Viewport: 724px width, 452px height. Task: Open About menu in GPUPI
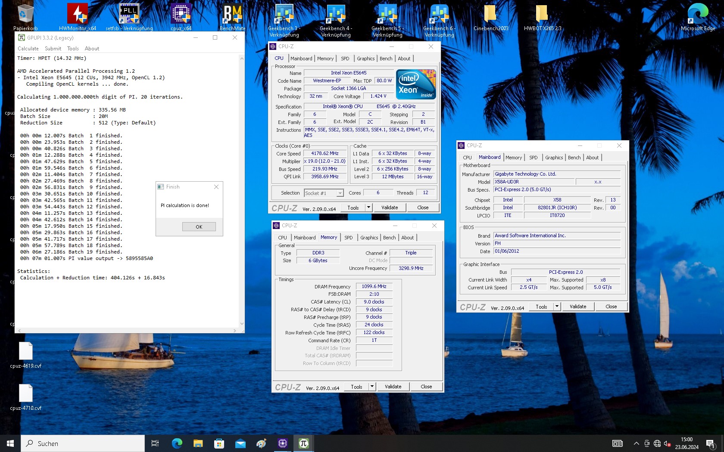point(92,49)
